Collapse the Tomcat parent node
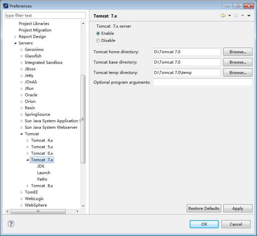The width and height of the screenshot is (257, 236). pyautogui.click(x=21, y=134)
